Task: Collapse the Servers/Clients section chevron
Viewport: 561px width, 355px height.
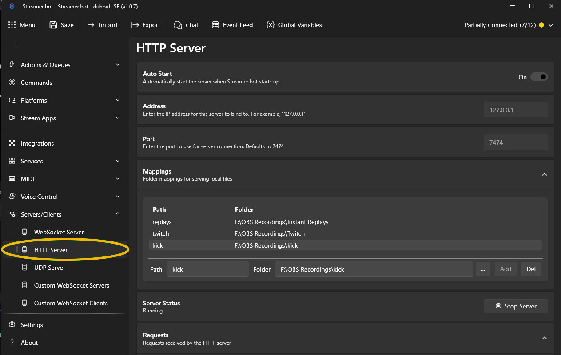Action: (118, 214)
